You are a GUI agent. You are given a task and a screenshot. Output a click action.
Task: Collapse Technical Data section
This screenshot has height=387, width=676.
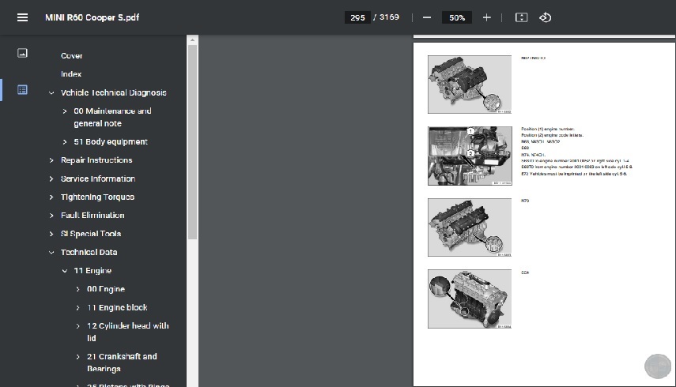[51, 252]
